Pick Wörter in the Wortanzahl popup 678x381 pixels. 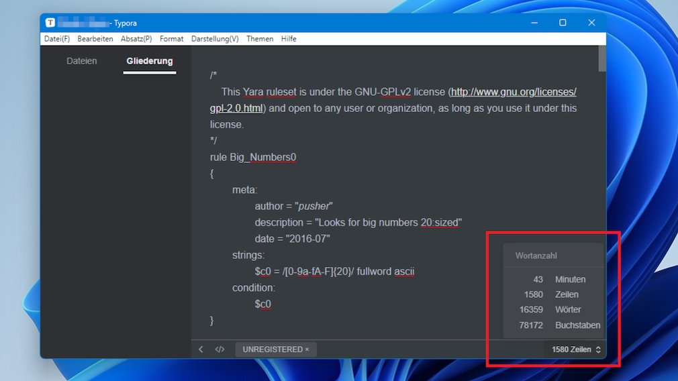(x=568, y=309)
